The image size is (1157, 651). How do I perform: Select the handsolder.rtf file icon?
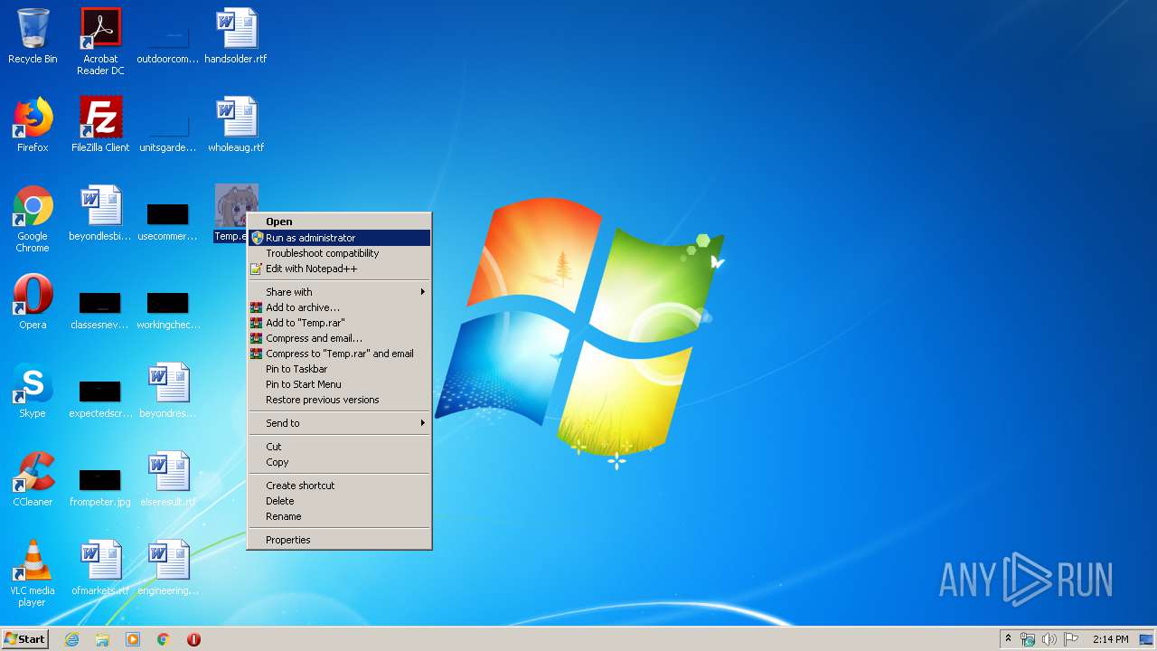[236, 29]
